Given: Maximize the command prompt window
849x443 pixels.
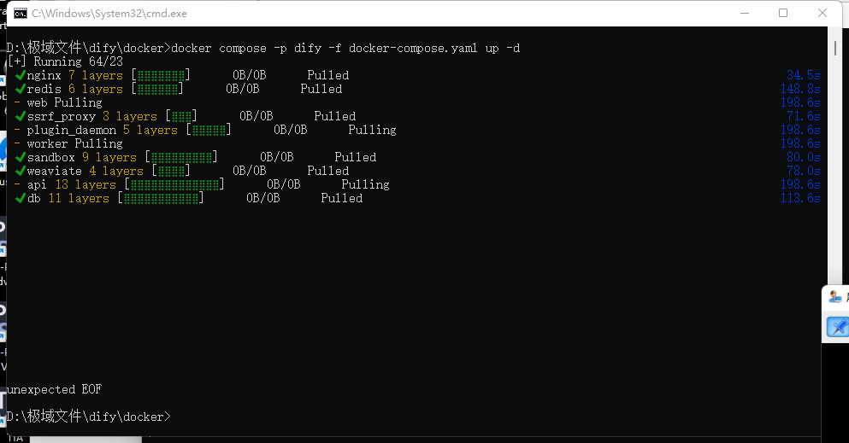Looking at the screenshot, I should tap(783, 13).
